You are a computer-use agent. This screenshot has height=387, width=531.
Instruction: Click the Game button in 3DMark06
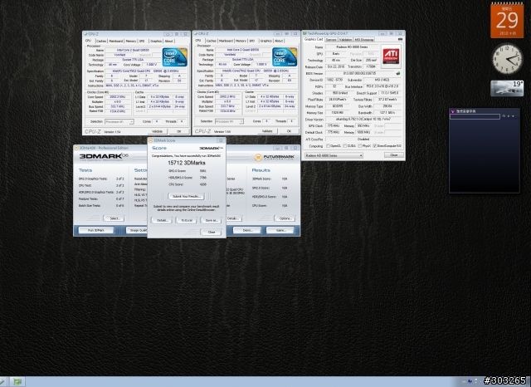280,230
